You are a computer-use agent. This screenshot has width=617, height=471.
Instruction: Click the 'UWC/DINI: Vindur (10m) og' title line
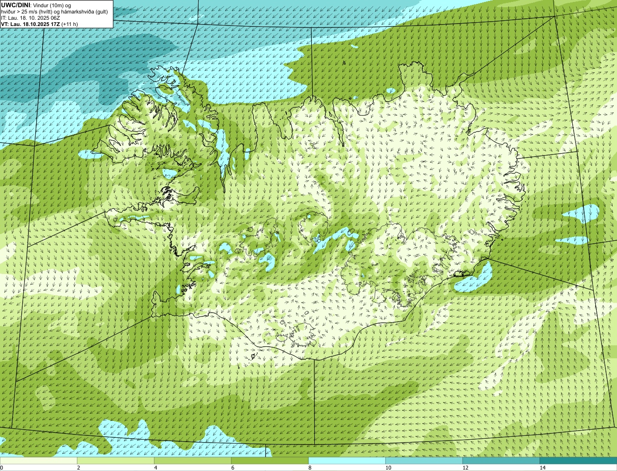(36, 5)
